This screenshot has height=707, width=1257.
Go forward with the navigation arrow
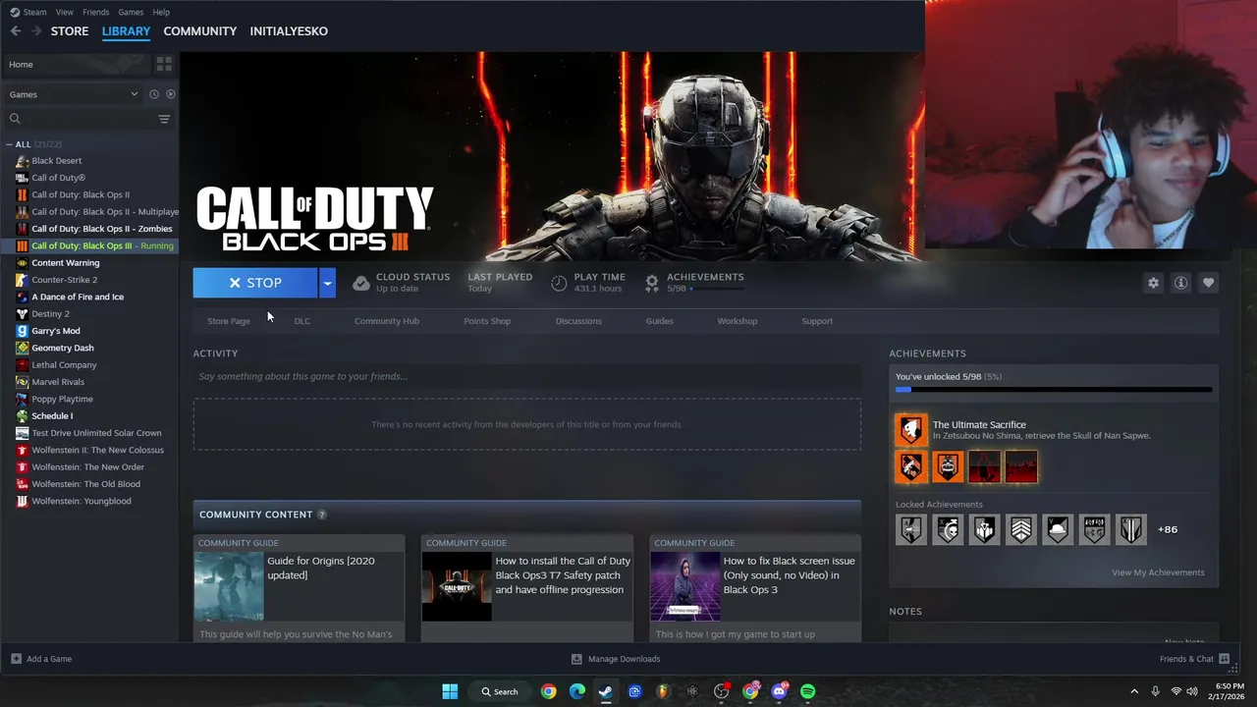pos(36,31)
